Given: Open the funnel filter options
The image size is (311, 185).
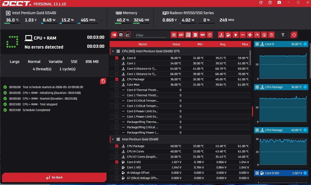Looking at the screenshot, I should (283, 35).
